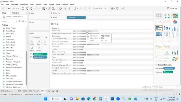The height and width of the screenshot is (102, 181).
Task: Add a new dashboard tab icon
Action: coord(53,91)
